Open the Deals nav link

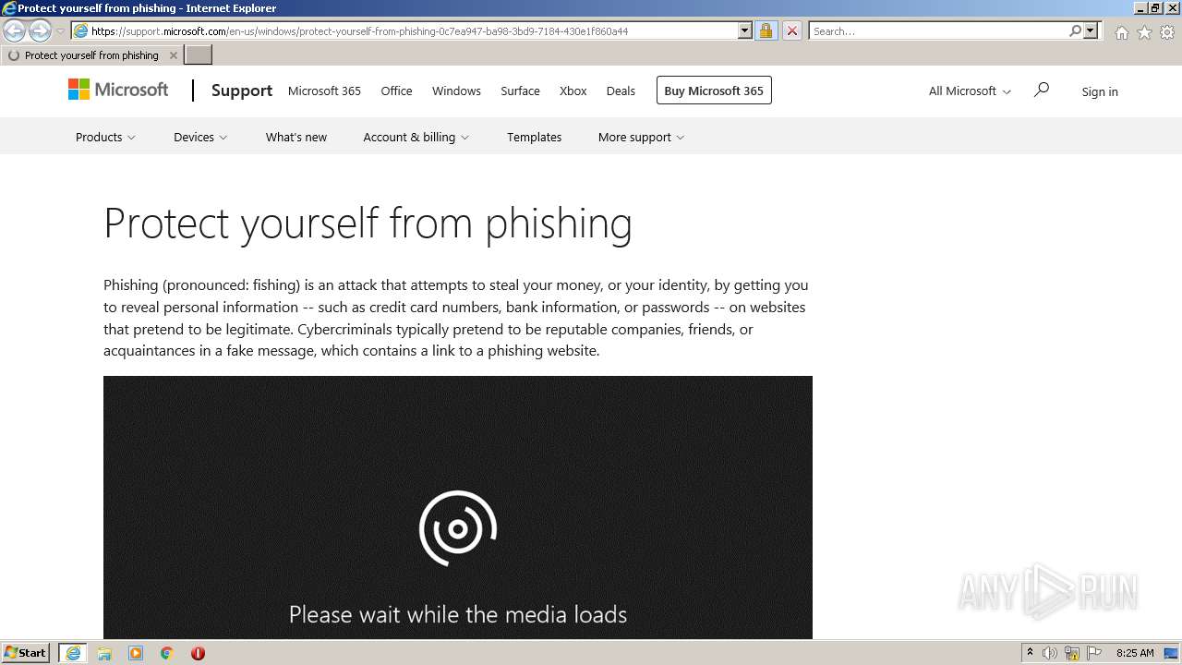pos(621,91)
